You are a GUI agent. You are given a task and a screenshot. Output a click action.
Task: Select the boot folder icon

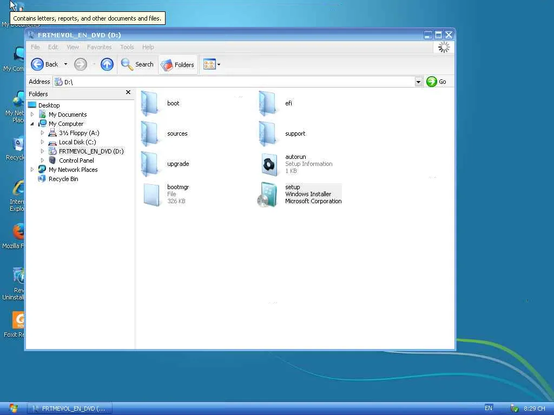(150, 103)
